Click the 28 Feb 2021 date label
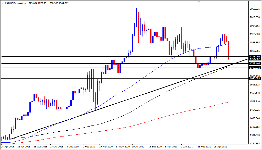Viewport: 262px width, 150px height. (x=204, y=147)
